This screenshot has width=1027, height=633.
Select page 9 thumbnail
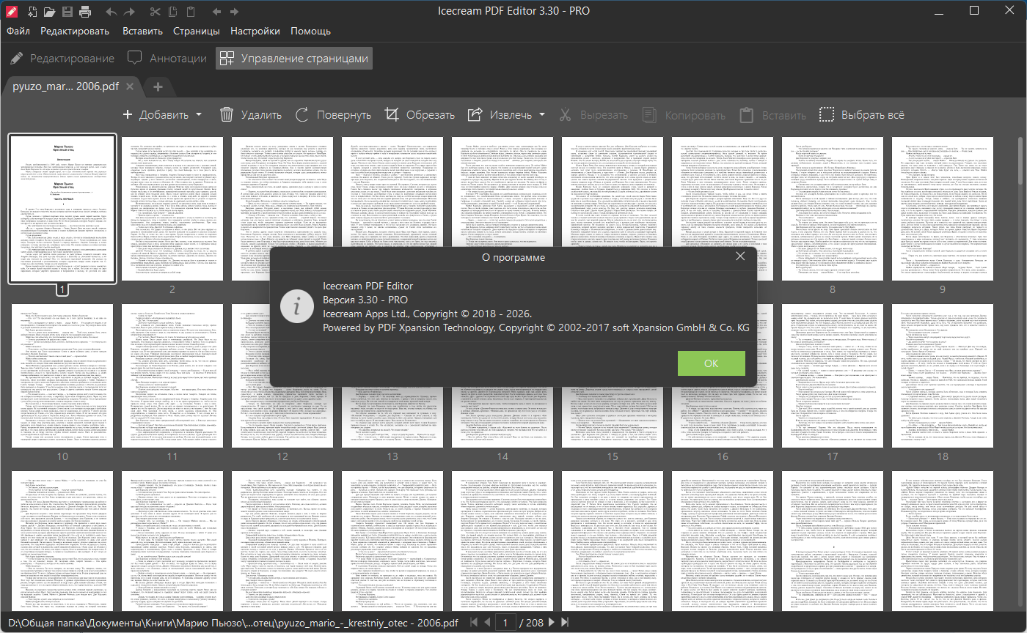tap(942, 209)
